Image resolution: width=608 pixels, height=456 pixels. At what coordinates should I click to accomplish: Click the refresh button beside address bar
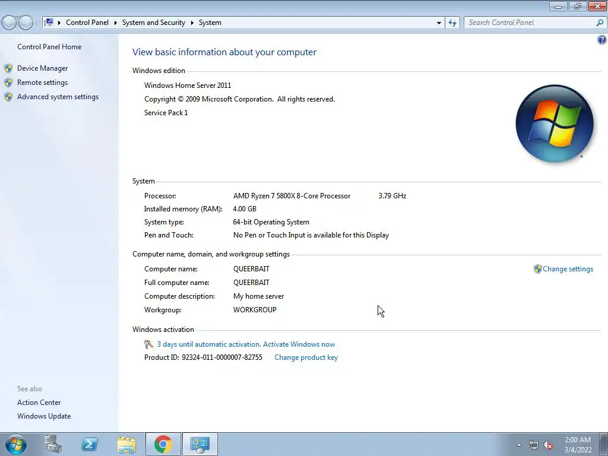[452, 23]
